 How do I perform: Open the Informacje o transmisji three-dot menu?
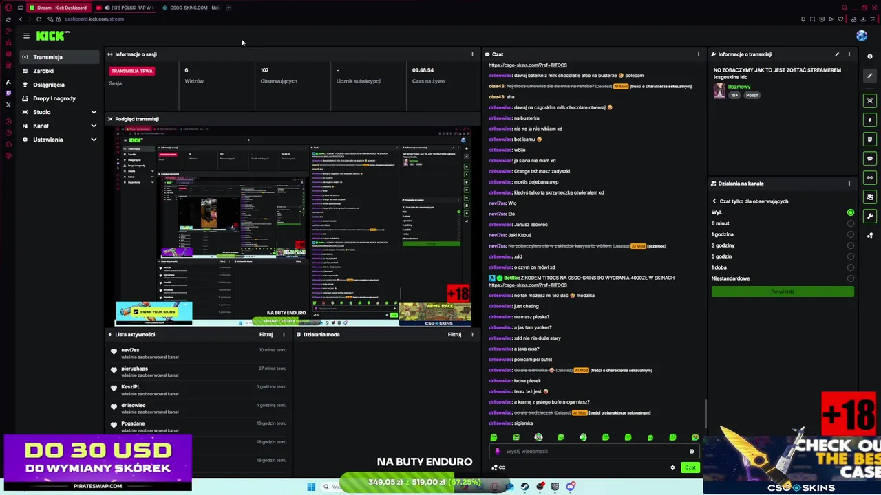849,54
